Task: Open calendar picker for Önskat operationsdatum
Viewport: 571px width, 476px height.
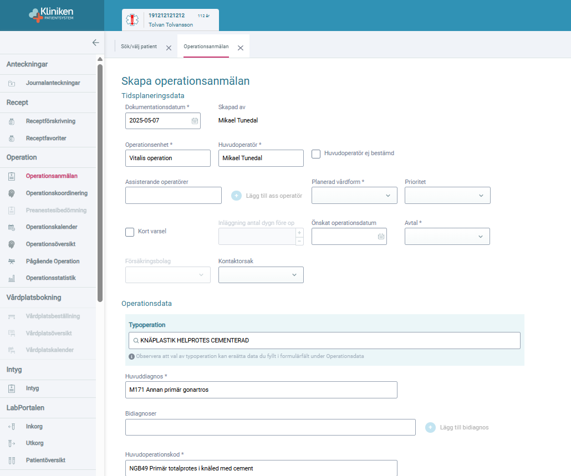Action: coord(381,237)
